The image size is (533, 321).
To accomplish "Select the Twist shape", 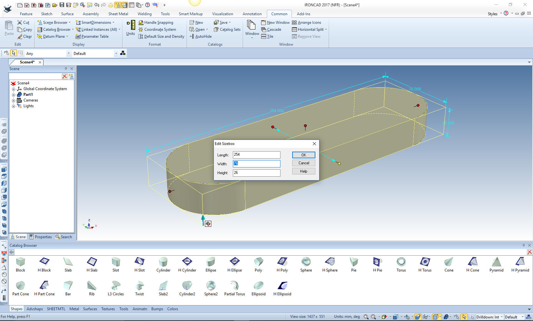I will 139,288.
